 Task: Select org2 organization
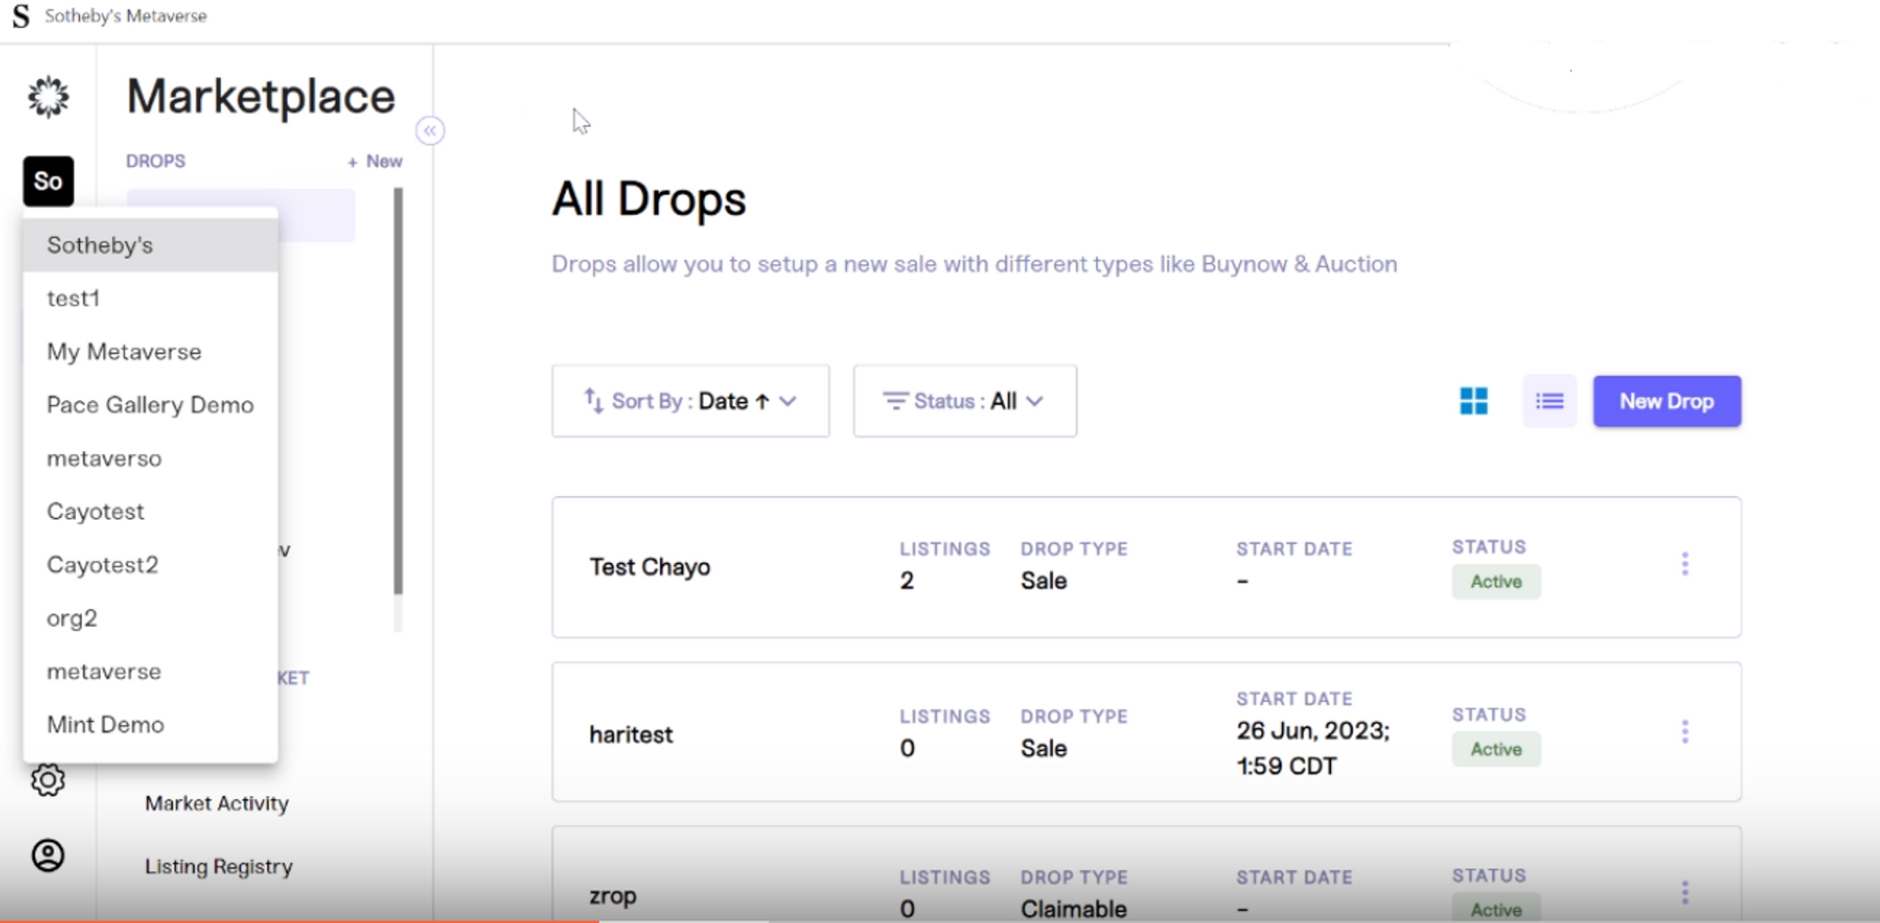(150, 618)
